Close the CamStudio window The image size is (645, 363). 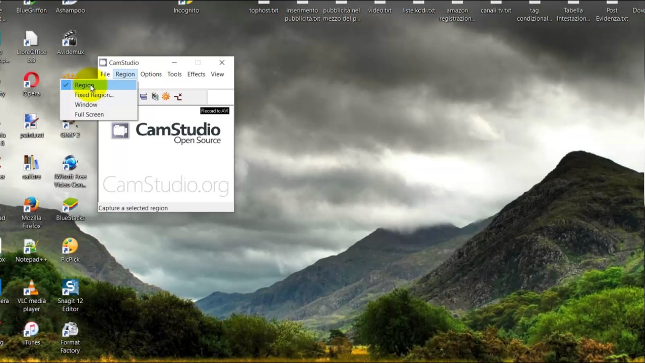(222, 63)
